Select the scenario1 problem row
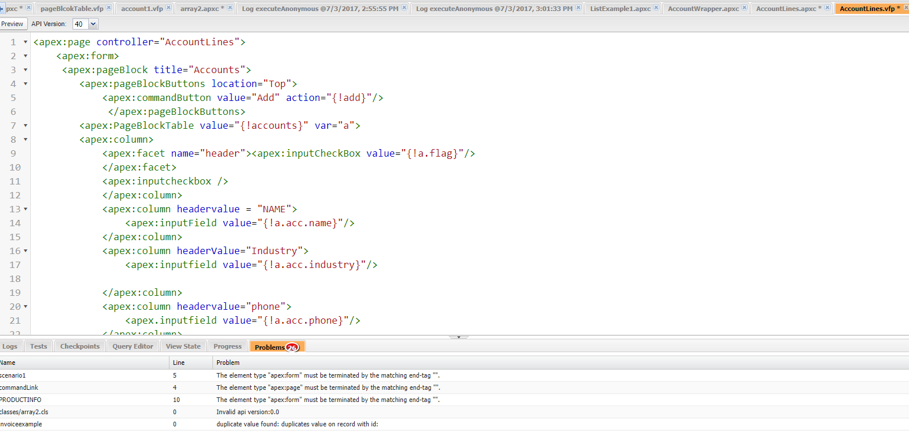The image size is (909, 431). click(x=81, y=375)
